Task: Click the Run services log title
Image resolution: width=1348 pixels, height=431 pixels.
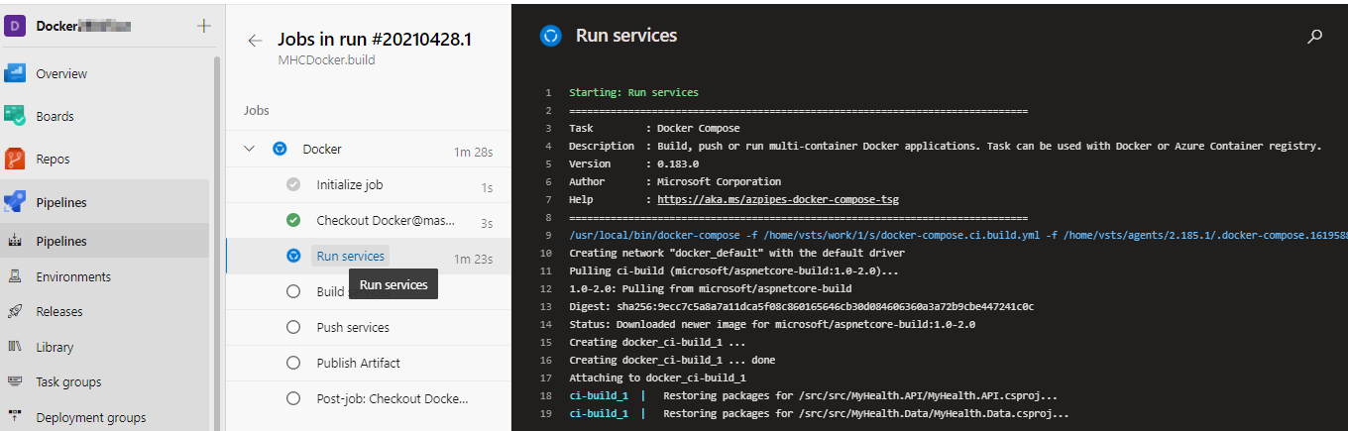Action: coord(626,36)
